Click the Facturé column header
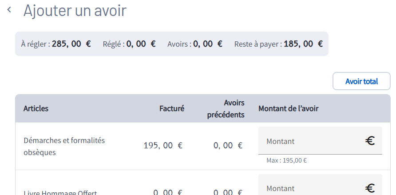This screenshot has width=396, height=195. pos(172,108)
